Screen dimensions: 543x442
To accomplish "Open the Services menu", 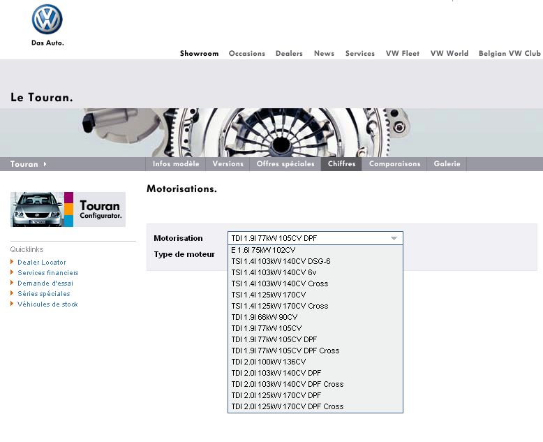I will pos(360,53).
